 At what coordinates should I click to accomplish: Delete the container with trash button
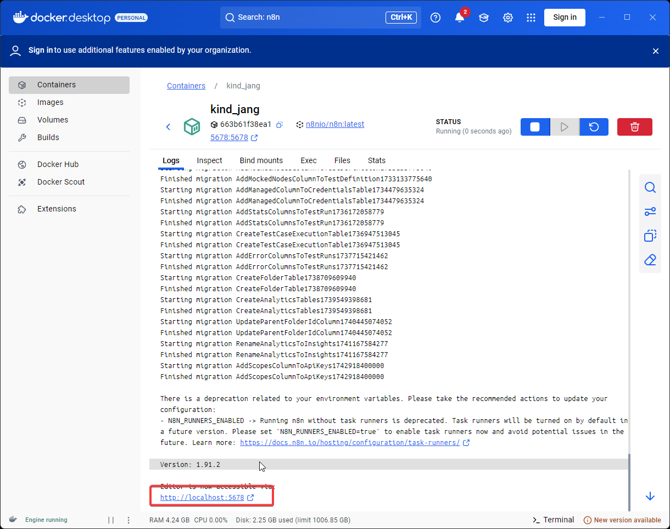(635, 127)
